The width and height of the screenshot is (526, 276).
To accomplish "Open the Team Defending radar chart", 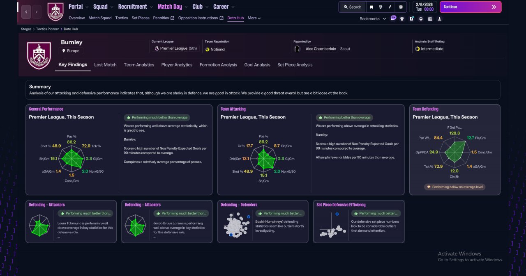I will (455, 152).
